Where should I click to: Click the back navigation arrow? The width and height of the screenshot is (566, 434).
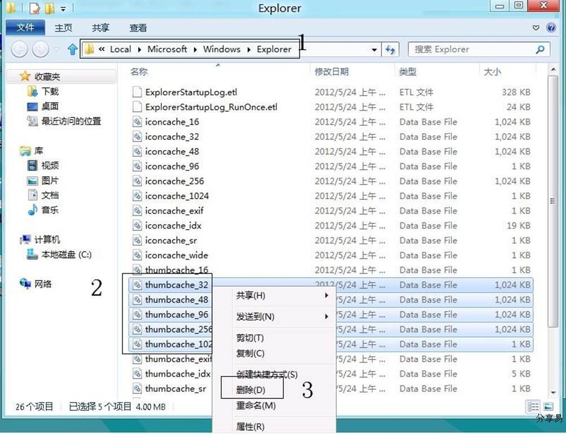click(19, 50)
